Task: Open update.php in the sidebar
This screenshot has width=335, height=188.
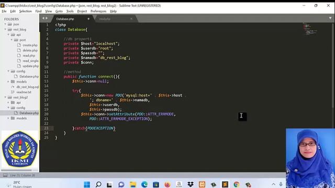Action: pos(30,66)
